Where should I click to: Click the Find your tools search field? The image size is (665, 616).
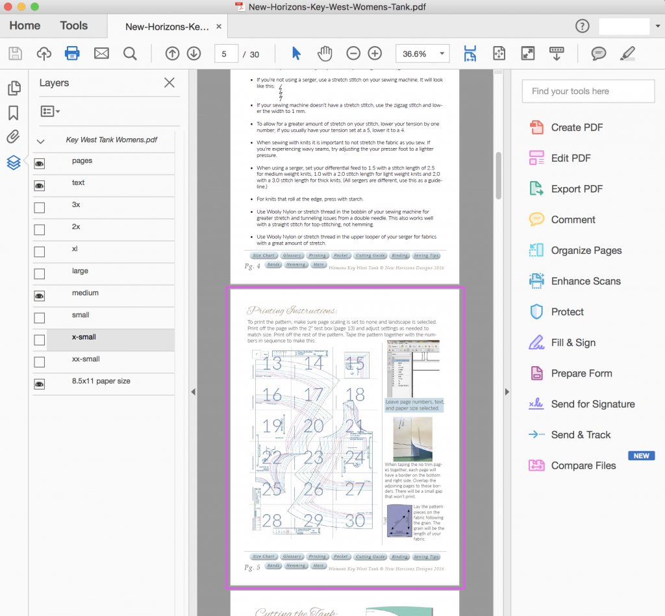tap(588, 92)
